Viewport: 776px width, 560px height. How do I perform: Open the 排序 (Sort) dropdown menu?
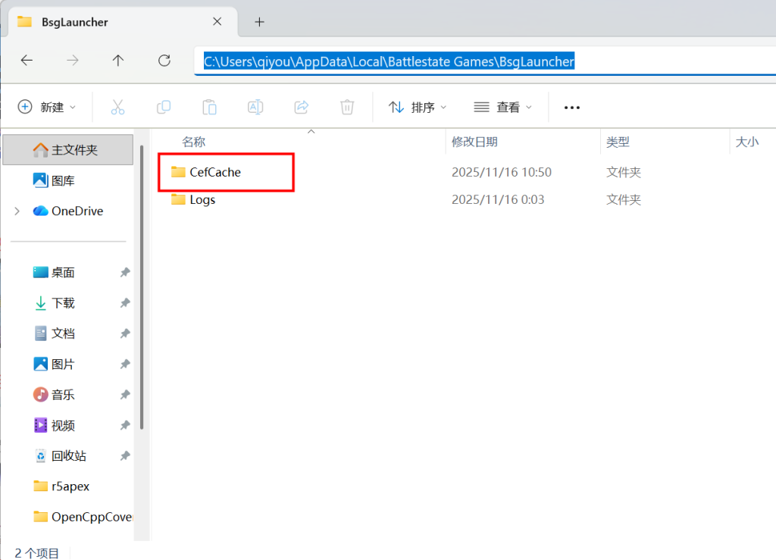(418, 107)
